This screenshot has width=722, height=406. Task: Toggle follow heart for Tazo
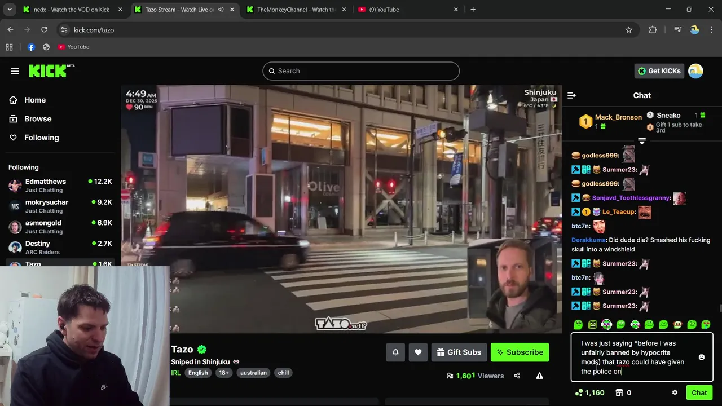click(418, 352)
